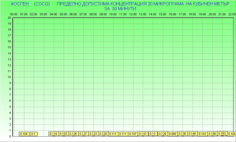Select the 12:00 time axis label
The width and height of the screenshot is (236, 142).
coord(133,14)
